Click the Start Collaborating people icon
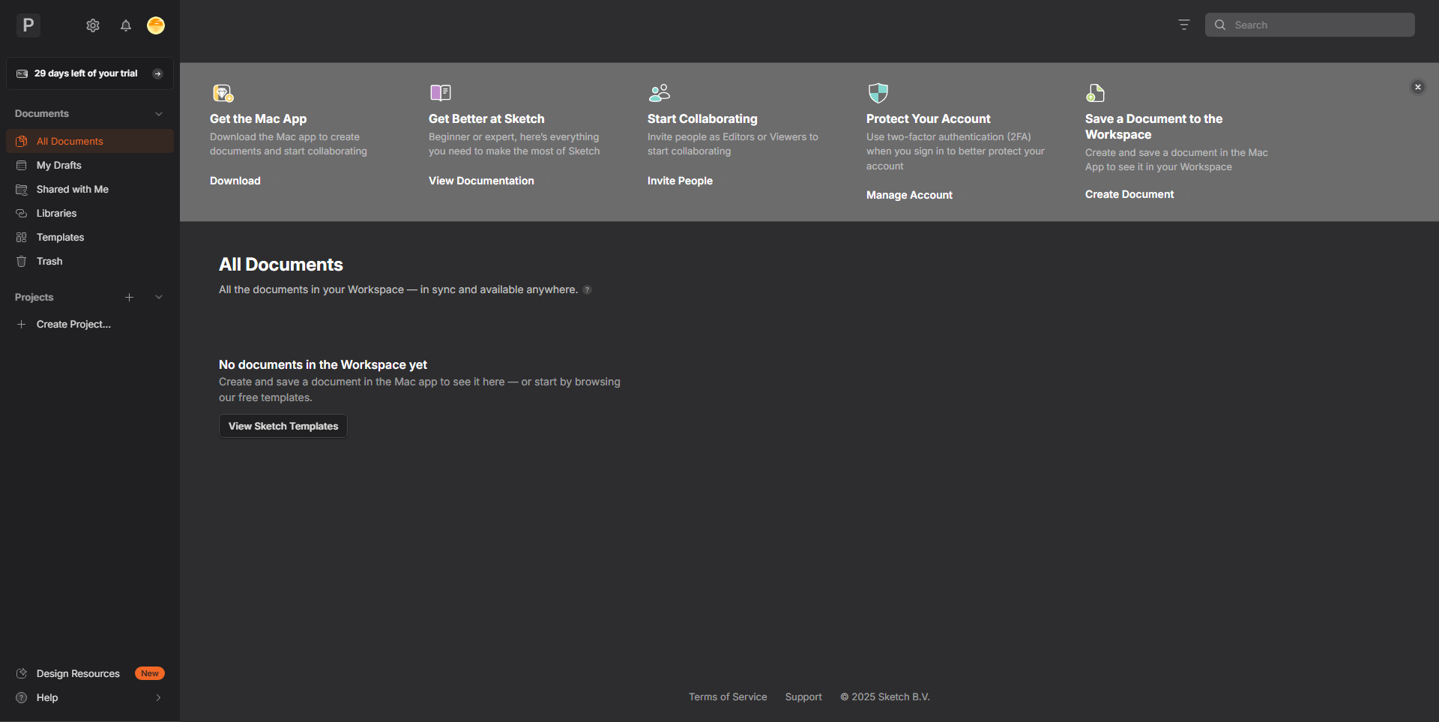Image resolution: width=1439 pixels, height=722 pixels. [660, 93]
